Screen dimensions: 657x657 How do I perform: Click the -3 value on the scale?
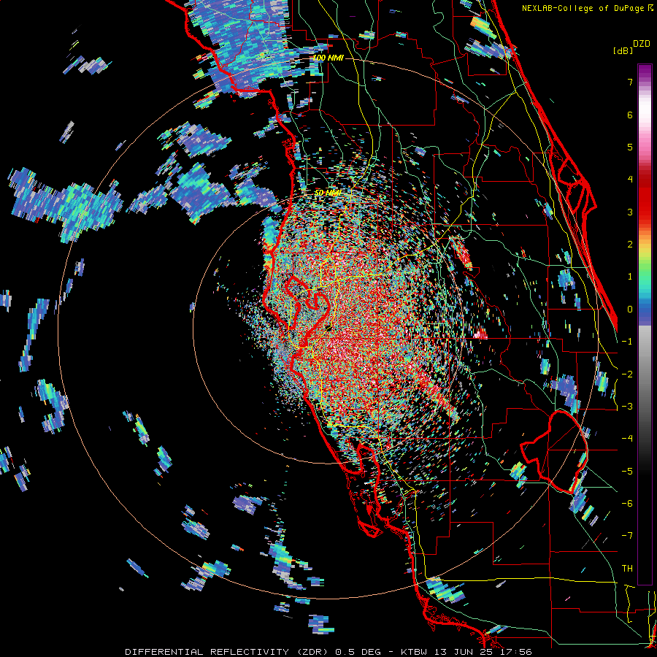coord(627,407)
